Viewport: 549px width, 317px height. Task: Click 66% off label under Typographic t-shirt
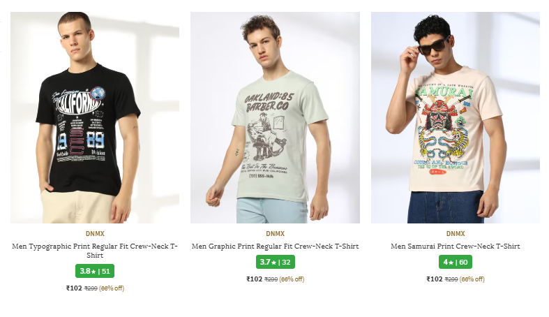pos(112,288)
